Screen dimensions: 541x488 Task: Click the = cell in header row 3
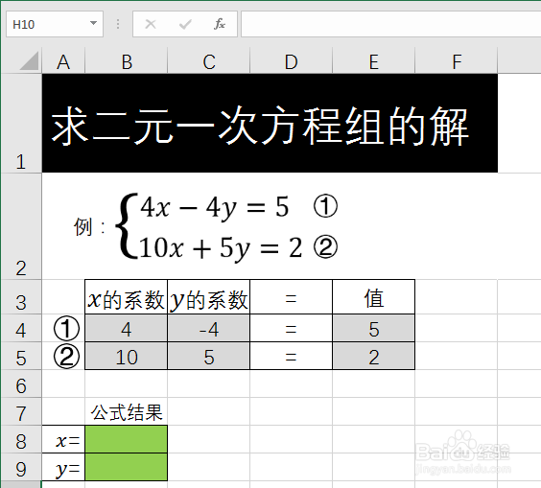(292, 297)
